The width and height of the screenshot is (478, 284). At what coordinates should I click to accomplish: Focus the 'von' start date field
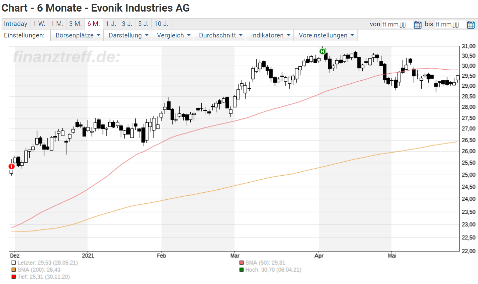click(397, 24)
